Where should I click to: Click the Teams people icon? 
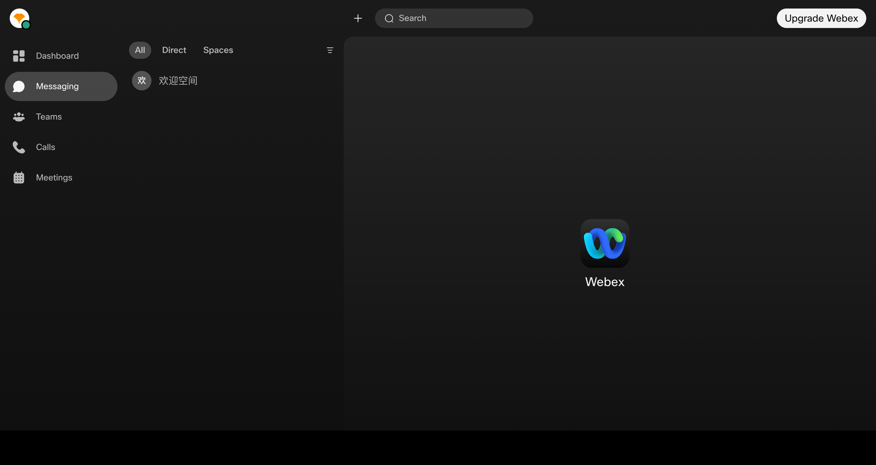19,117
